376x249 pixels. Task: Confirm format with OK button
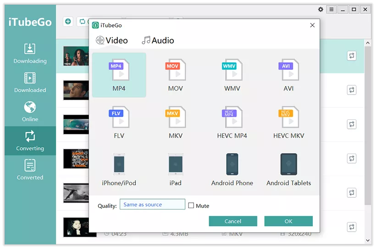(x=288, y=221)
